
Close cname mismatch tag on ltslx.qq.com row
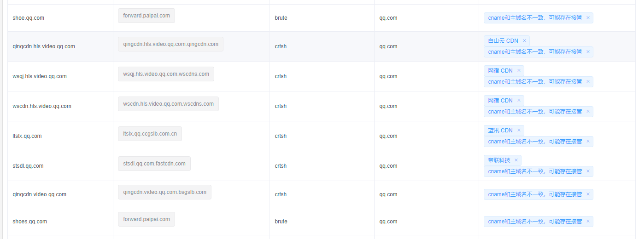click(588, 142)
